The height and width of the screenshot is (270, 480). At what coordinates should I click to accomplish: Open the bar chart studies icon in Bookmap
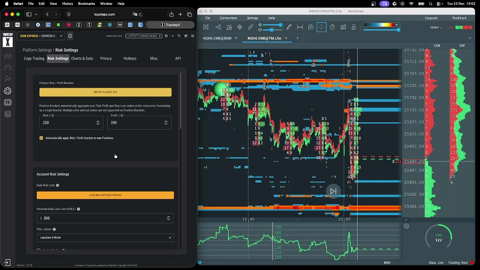[x=229, y=27]
